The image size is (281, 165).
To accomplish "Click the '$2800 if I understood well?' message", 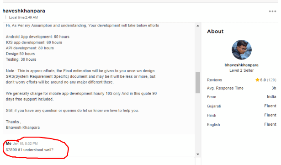I will coord(30,150).
